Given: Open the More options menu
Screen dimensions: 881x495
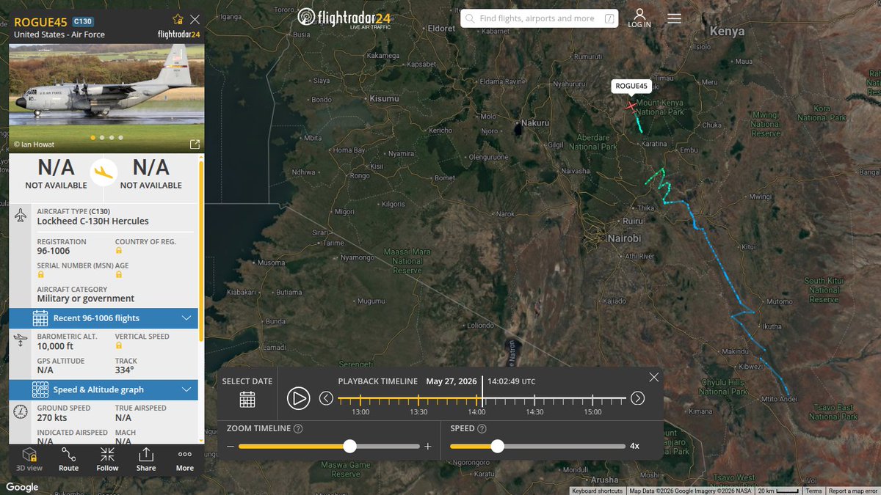Looking at the screenshot, I should 185,459.
